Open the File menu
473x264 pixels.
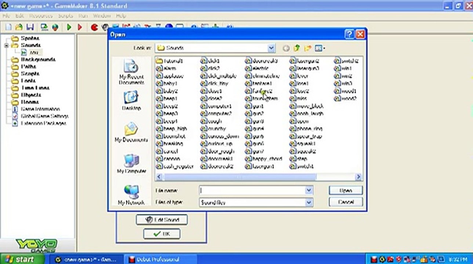click(6, 16)
